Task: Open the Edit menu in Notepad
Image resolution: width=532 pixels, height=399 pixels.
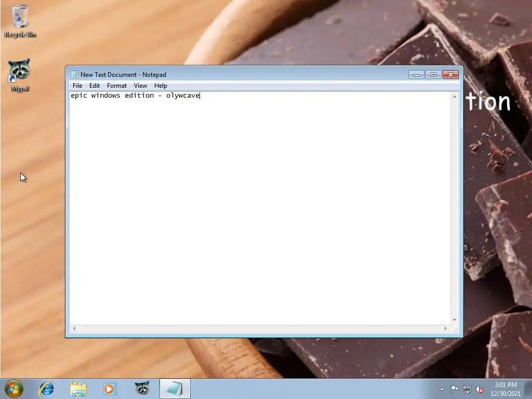Action: click(95, 86)
